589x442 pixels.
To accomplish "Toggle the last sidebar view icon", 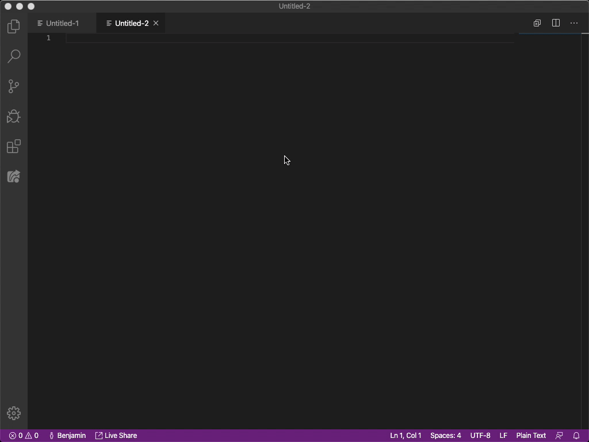I will click(13, 176).
